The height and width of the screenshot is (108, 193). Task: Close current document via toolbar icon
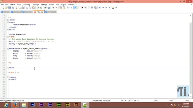coord(16,8)
